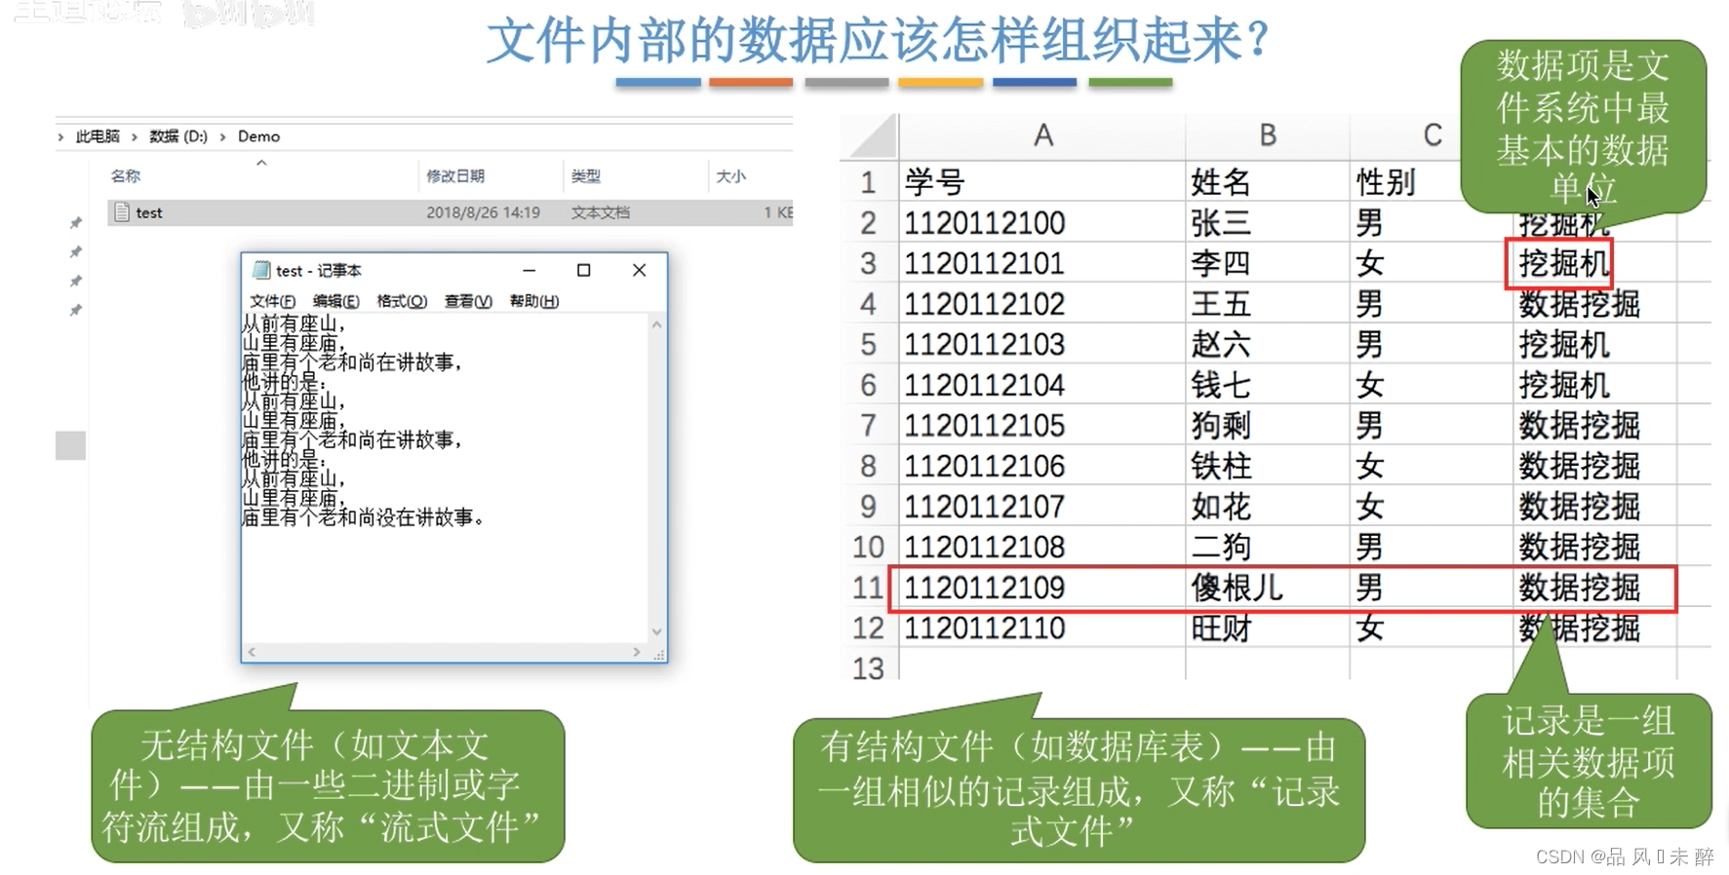1729x875 pixels.
Task: Click the cell containing 1120112110
Action: 1042,628
